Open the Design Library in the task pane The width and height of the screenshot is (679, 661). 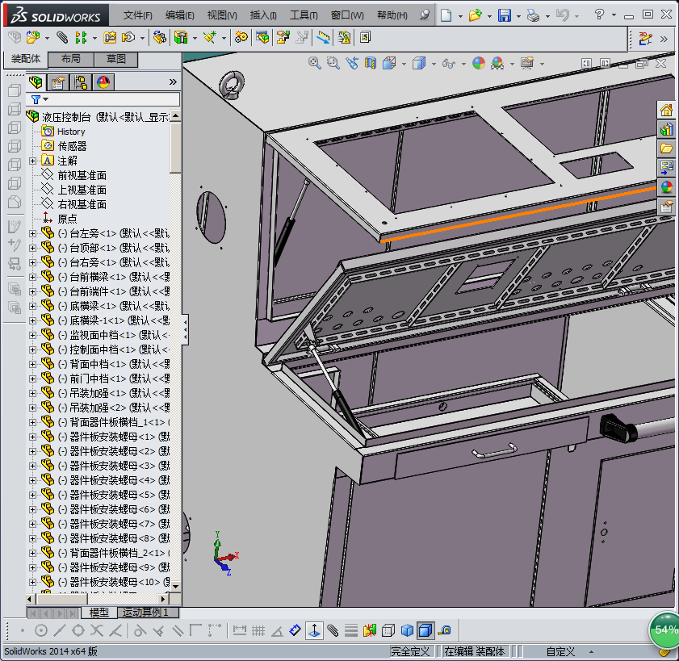667,129
